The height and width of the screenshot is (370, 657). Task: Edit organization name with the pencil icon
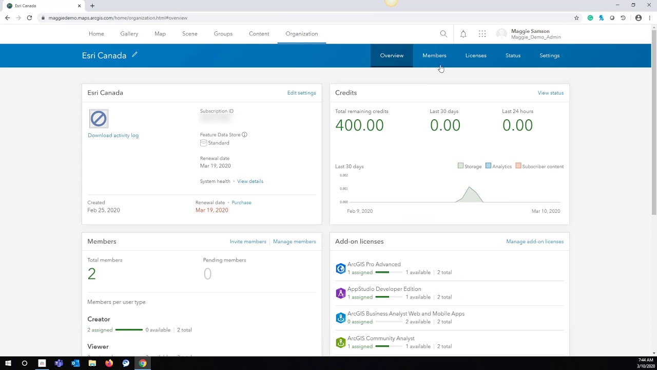134,54
